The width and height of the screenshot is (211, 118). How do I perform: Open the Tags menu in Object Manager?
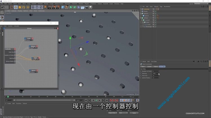click(161, 6)
